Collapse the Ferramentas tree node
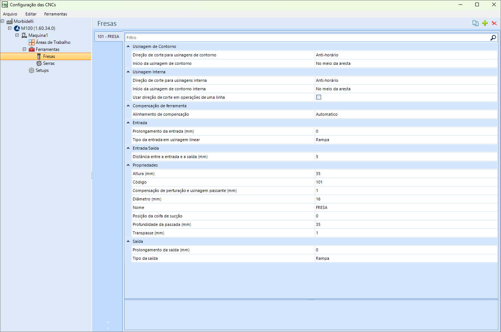The width and height of the screenshot is (501, 332). click(x=25, y=49)
